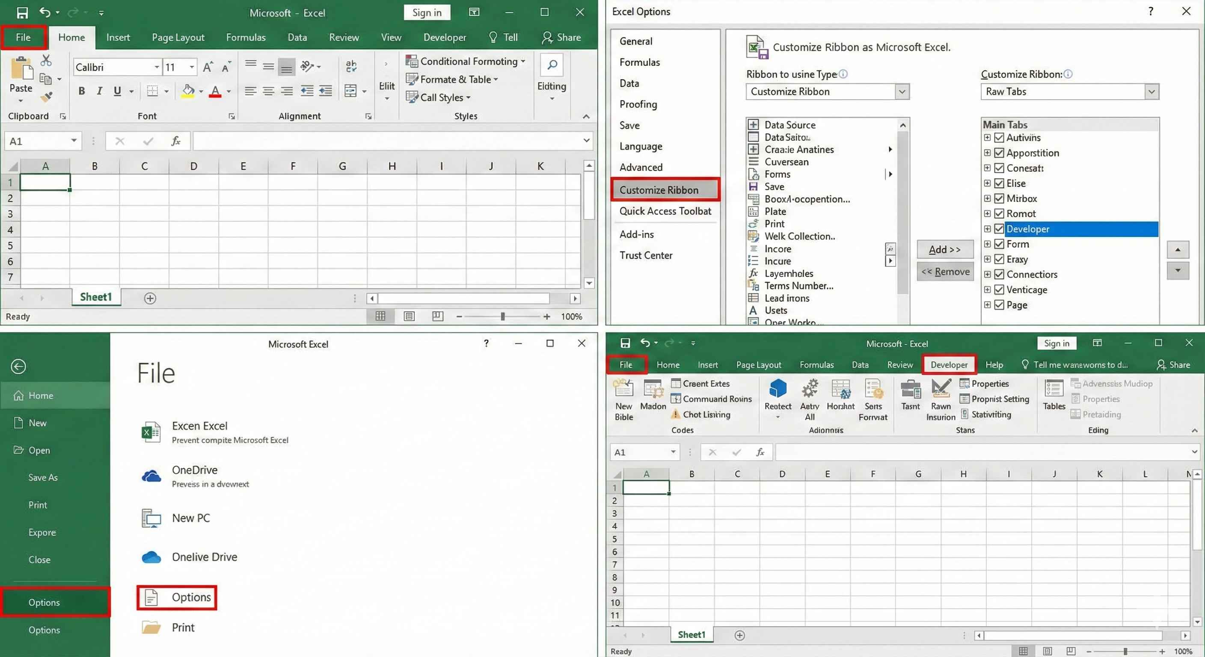Select Customize Ribbon in the options sidebar
Image resolution: width=1205 pixels, height=657 pixels.
(659, 190)
